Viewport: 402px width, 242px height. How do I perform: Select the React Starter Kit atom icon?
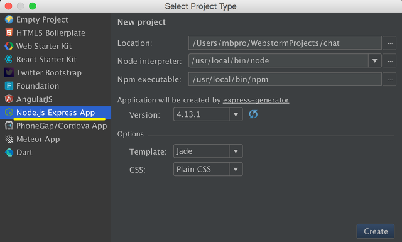(9, 59)
